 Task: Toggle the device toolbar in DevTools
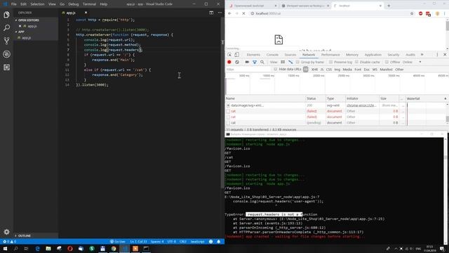[236, 55]
